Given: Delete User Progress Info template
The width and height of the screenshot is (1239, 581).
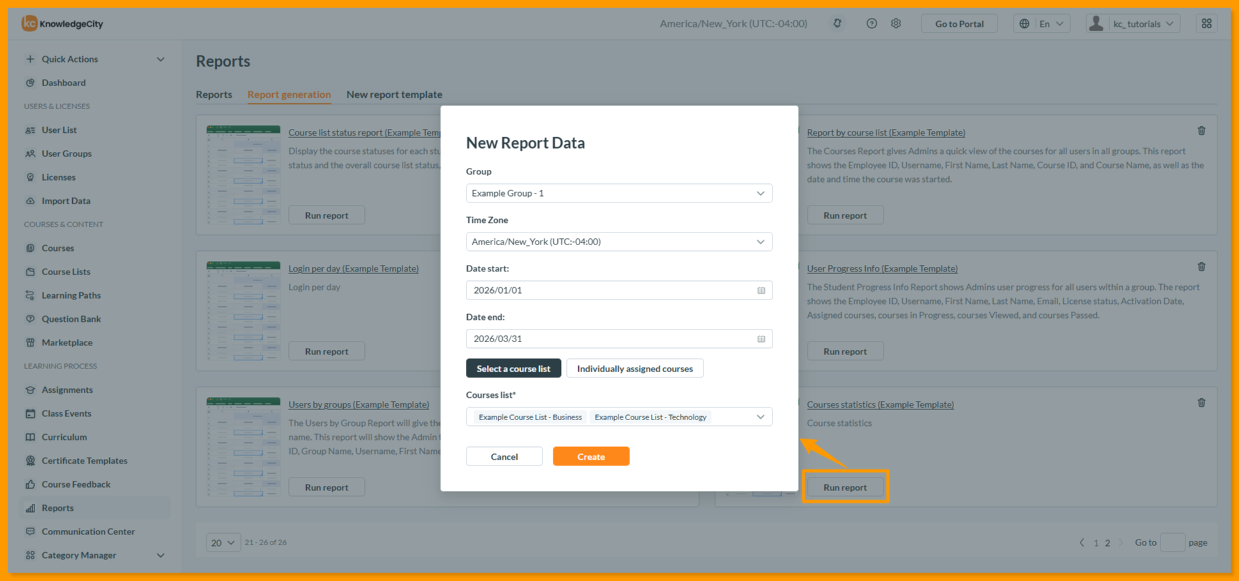Looking at the screenshot, I should tap(1201, 267).
